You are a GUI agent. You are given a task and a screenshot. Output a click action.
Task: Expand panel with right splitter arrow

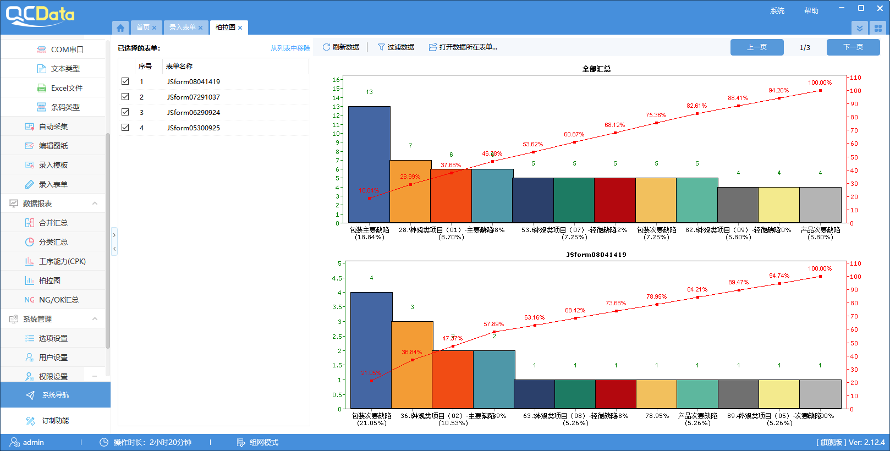click(114, 235)
